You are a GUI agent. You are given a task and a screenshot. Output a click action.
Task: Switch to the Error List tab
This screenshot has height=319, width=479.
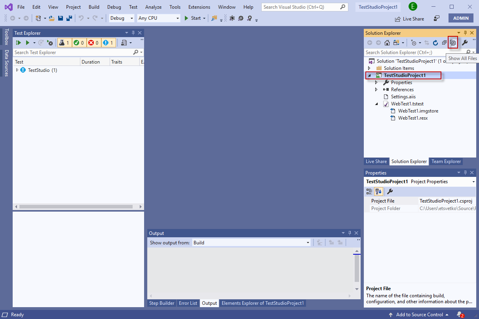tap(188, 303)
